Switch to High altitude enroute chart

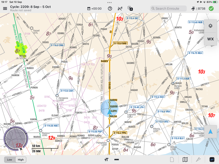tap(21, 160)
